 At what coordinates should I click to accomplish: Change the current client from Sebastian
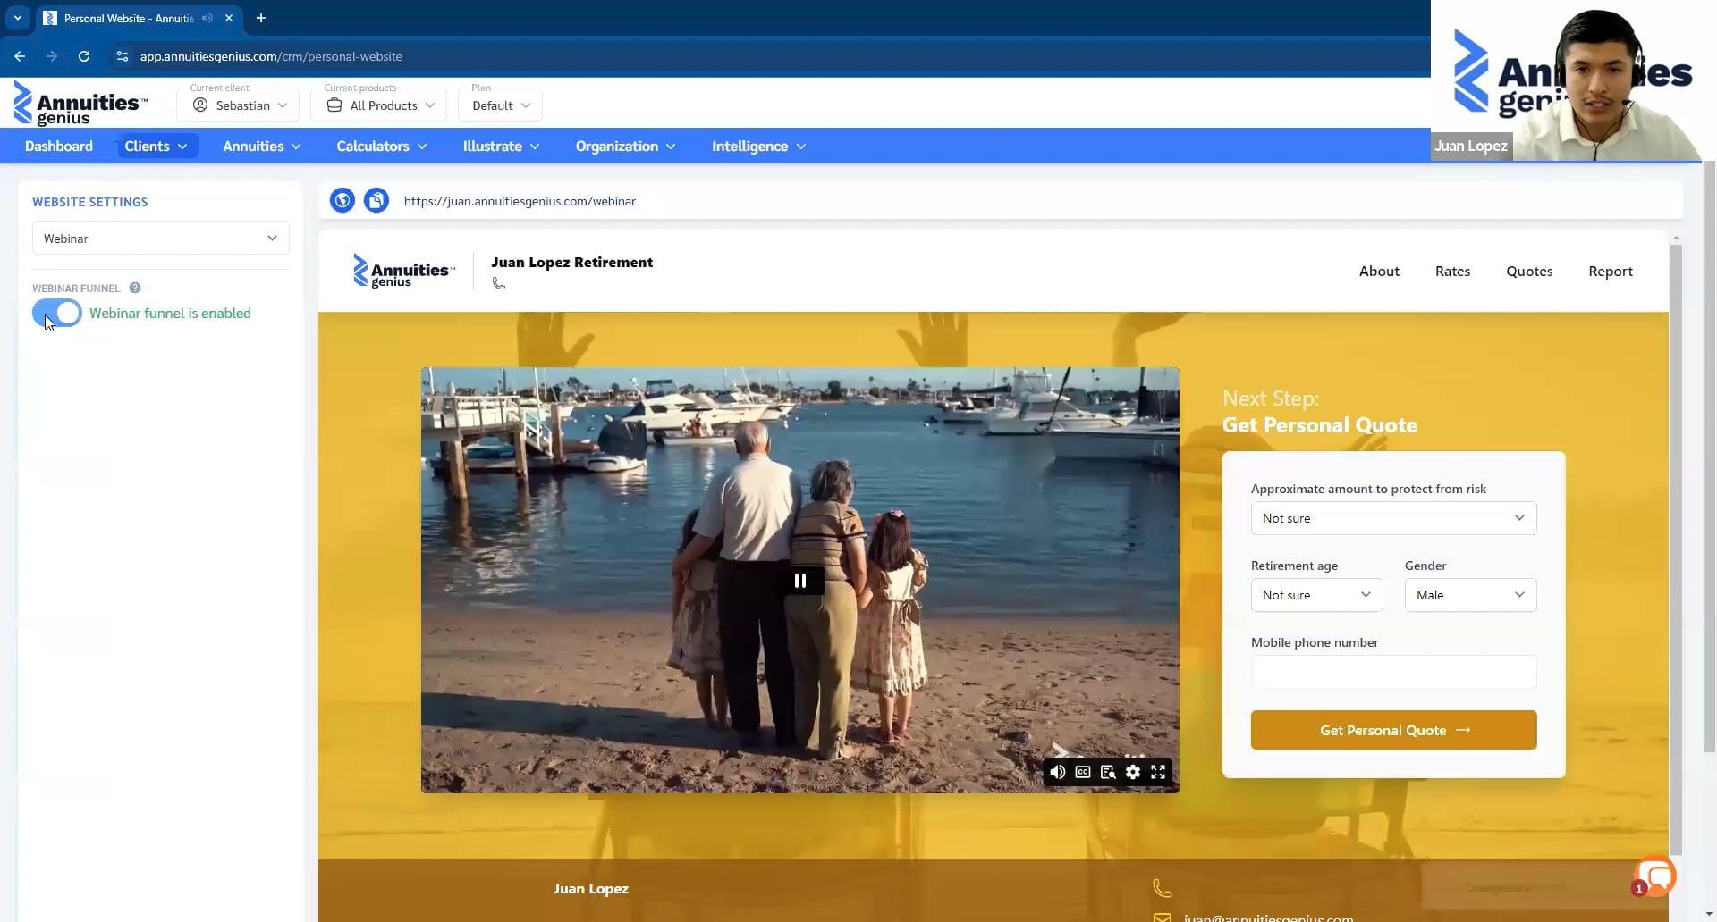(237, 105)
